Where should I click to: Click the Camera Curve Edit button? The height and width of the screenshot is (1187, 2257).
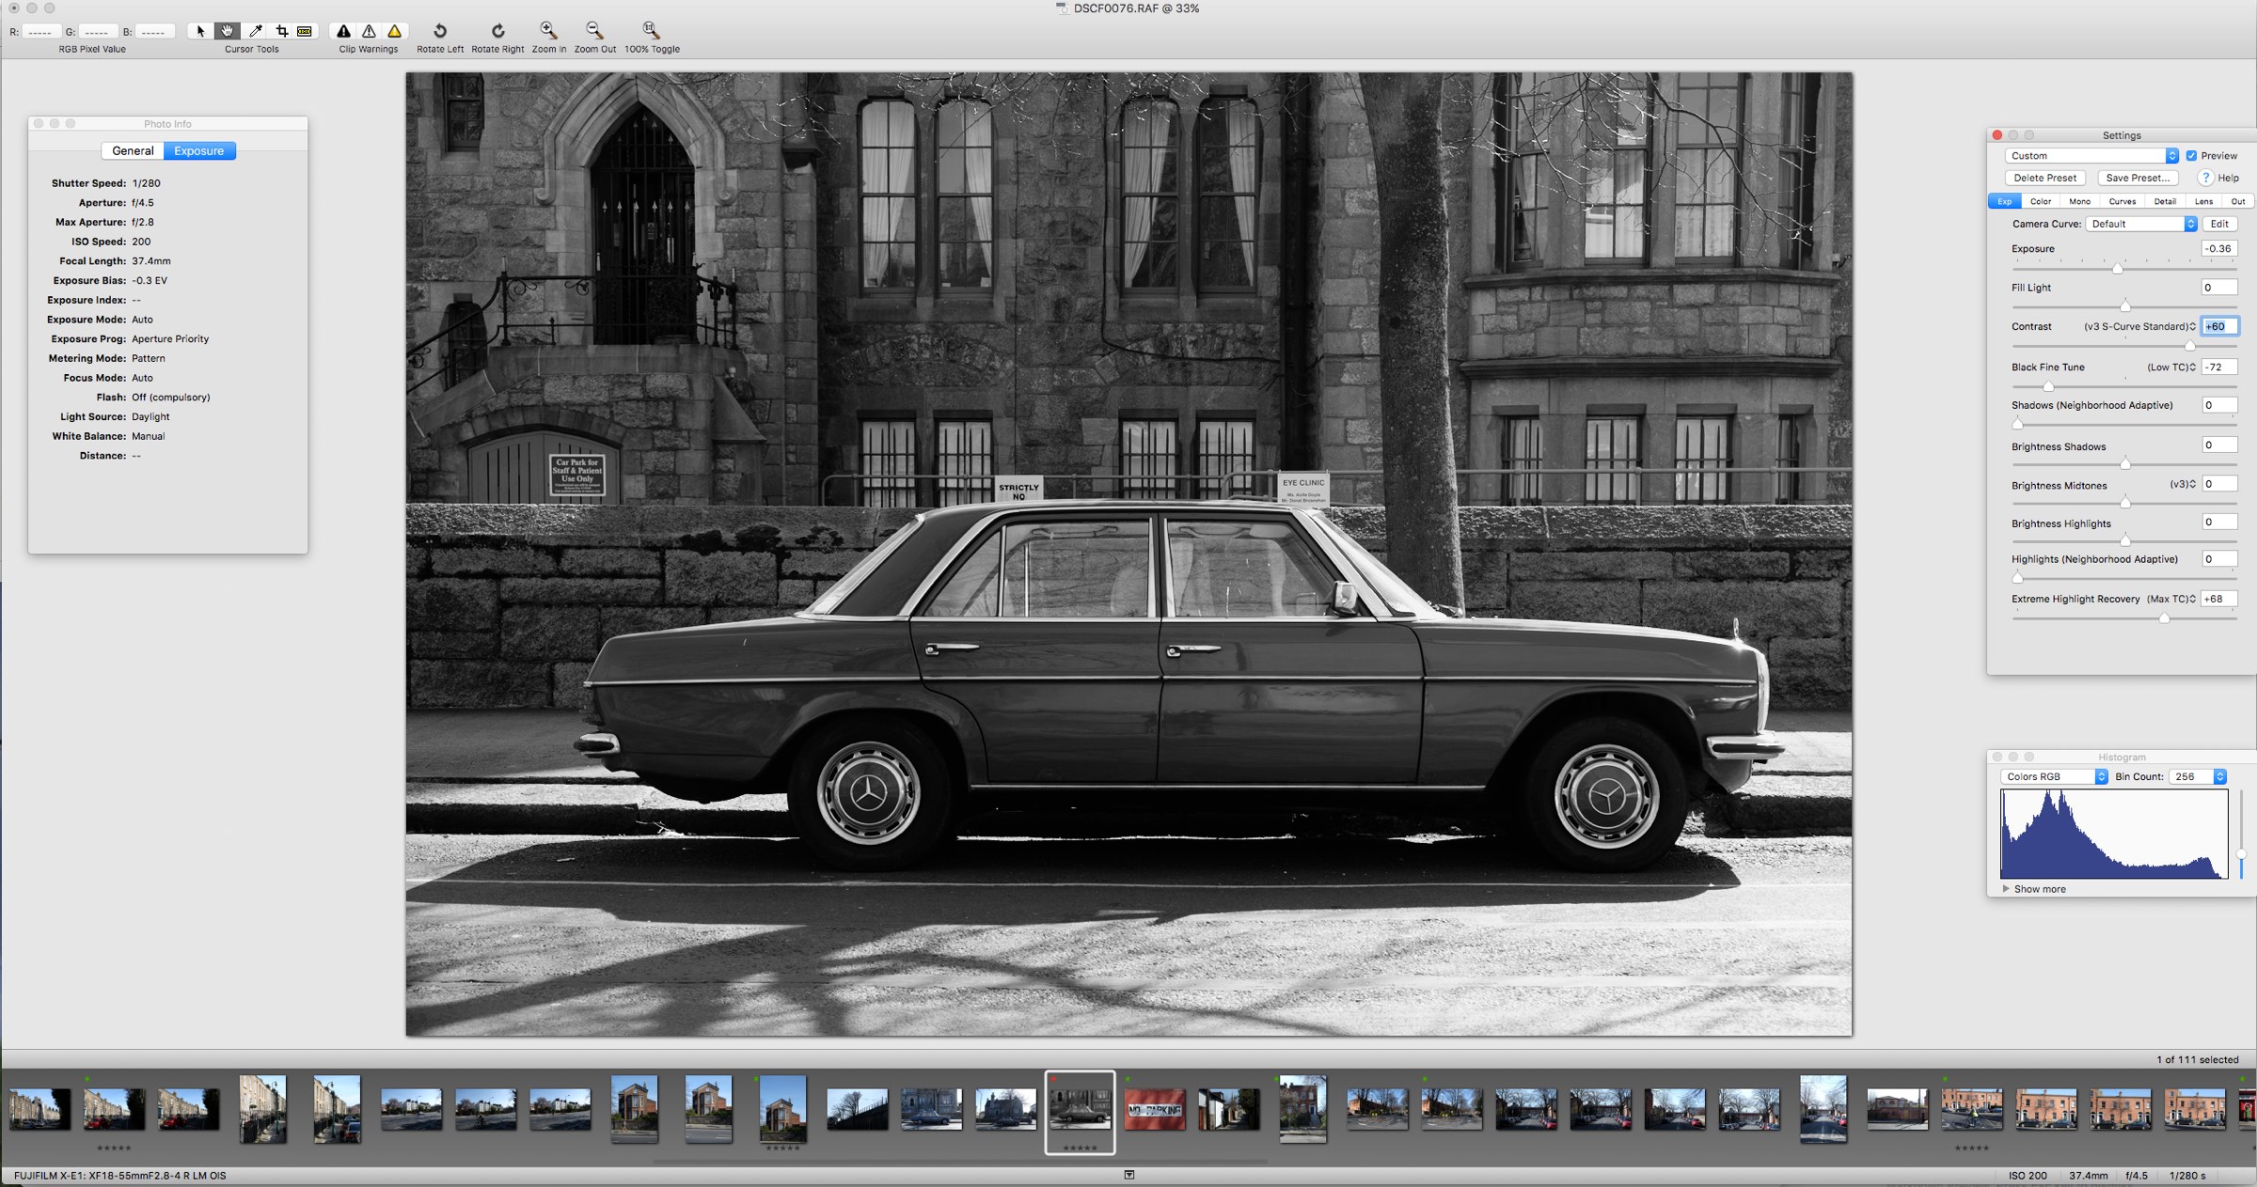coord(2219,224)
